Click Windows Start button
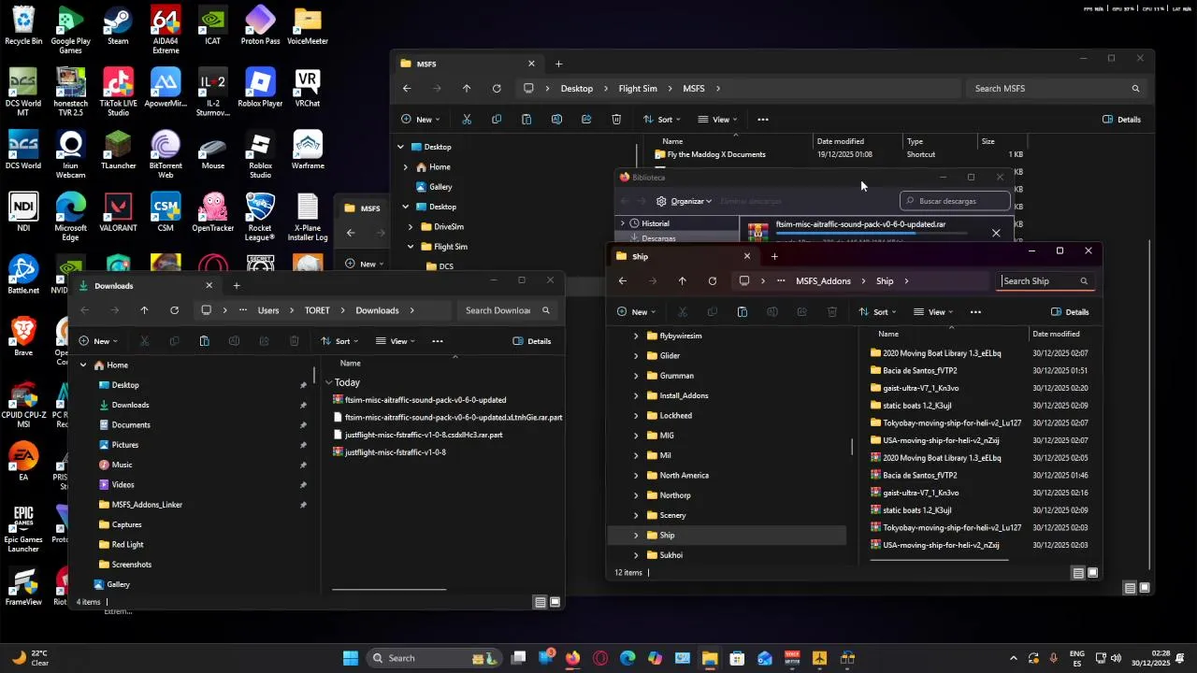 click(x=351, y=658)
